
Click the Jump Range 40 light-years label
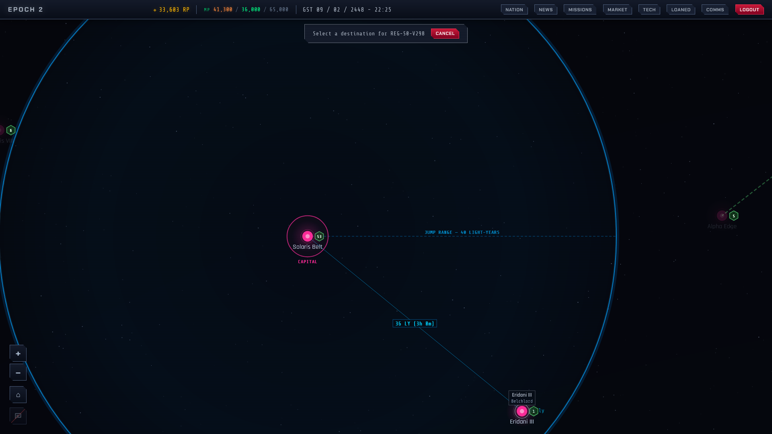[x=462, y=232]
